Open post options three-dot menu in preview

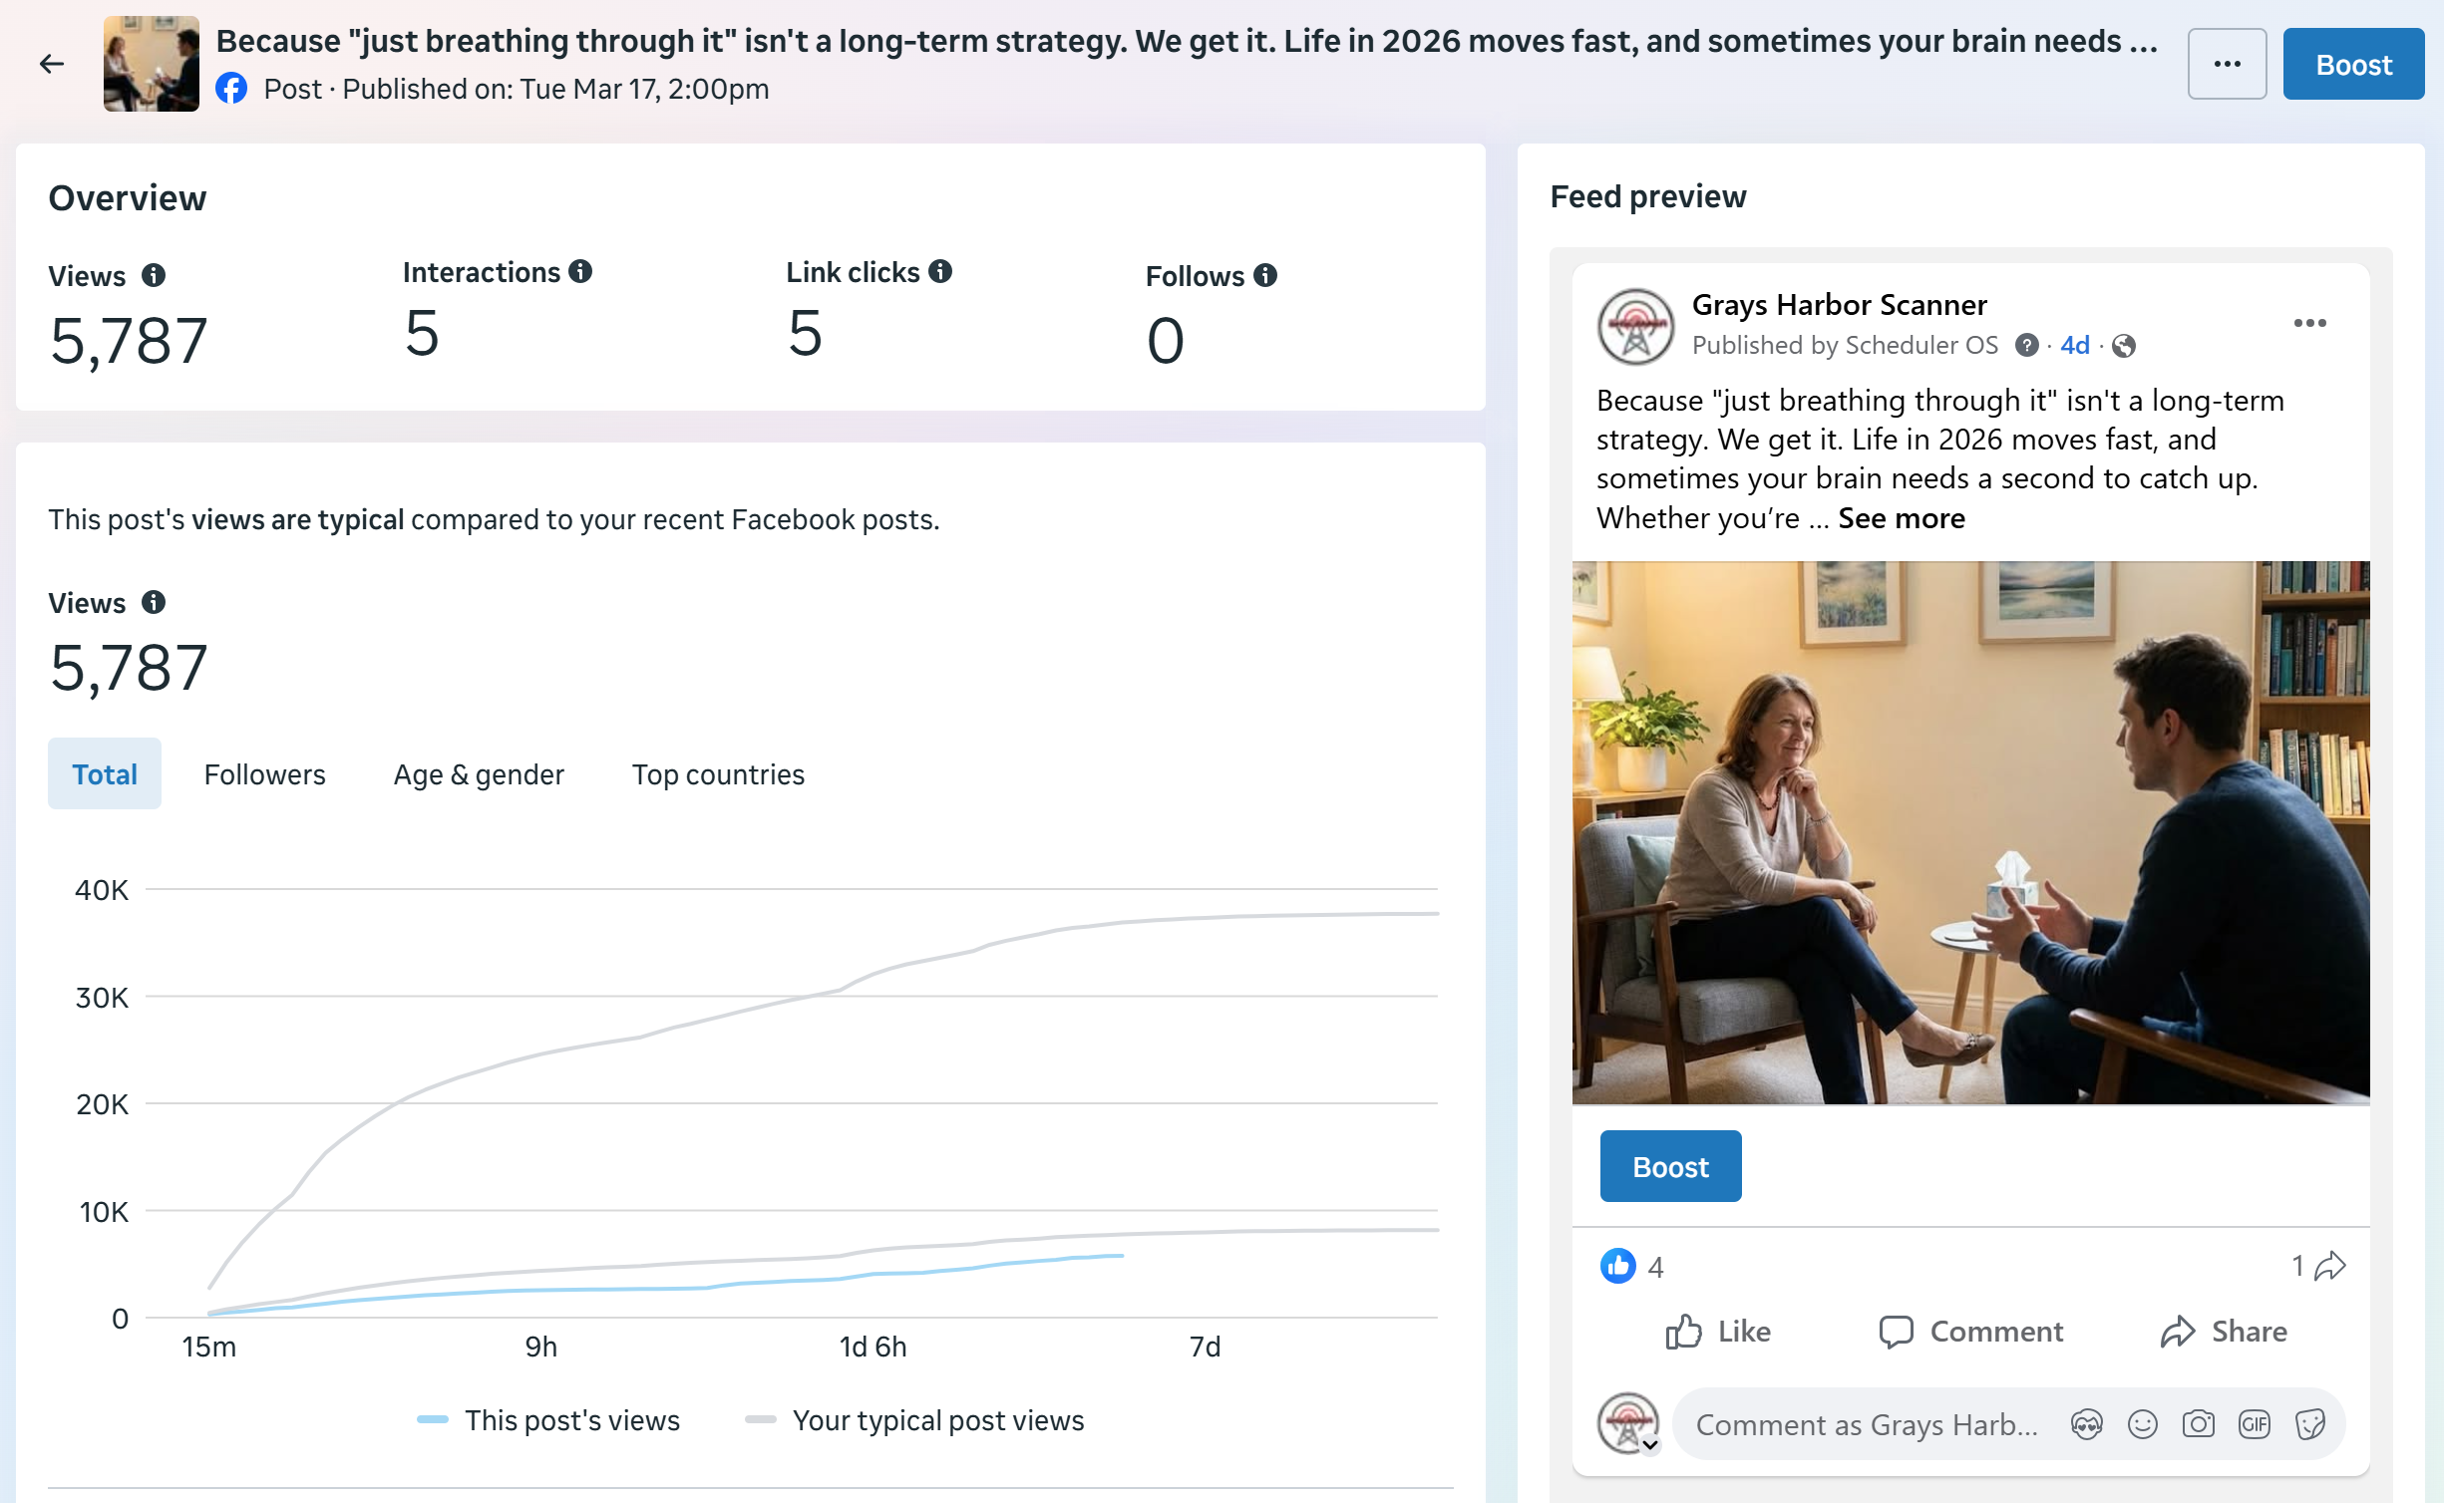point(2309,323)
